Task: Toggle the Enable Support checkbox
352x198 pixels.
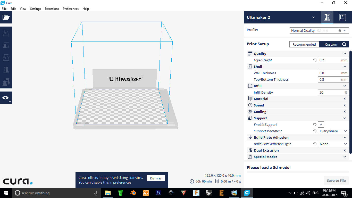Action: coord(321,125)
